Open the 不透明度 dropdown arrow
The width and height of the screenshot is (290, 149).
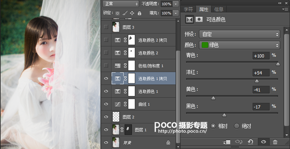point(176,4)
